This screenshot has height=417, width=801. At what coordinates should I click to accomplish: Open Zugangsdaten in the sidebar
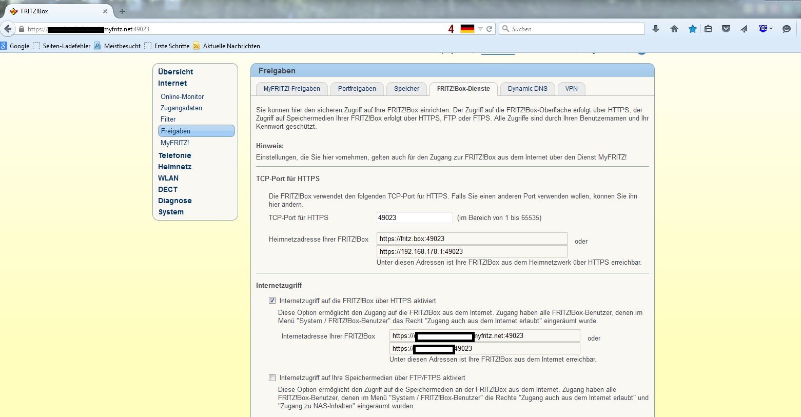(181, 108)
